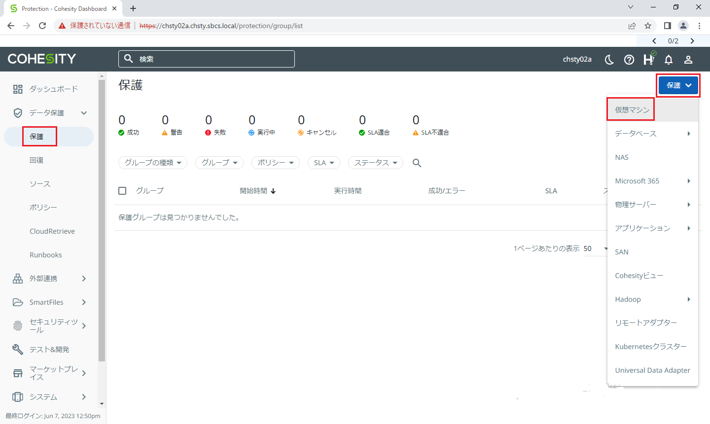Image resolution: width=710 pixels, height=424 pixels.
Task: Select Kubernetesクラスター menu entry
Action: (653, 347)
